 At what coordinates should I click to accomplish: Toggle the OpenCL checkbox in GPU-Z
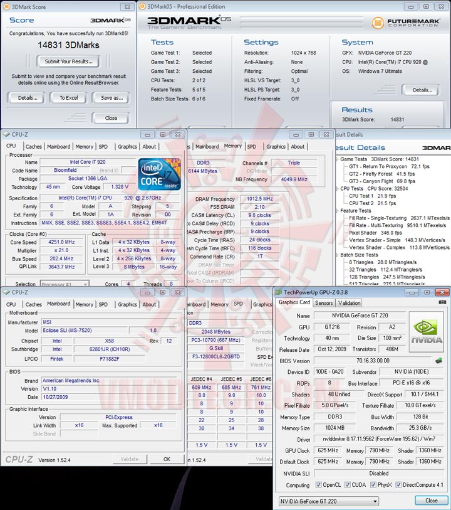[319, 485]
